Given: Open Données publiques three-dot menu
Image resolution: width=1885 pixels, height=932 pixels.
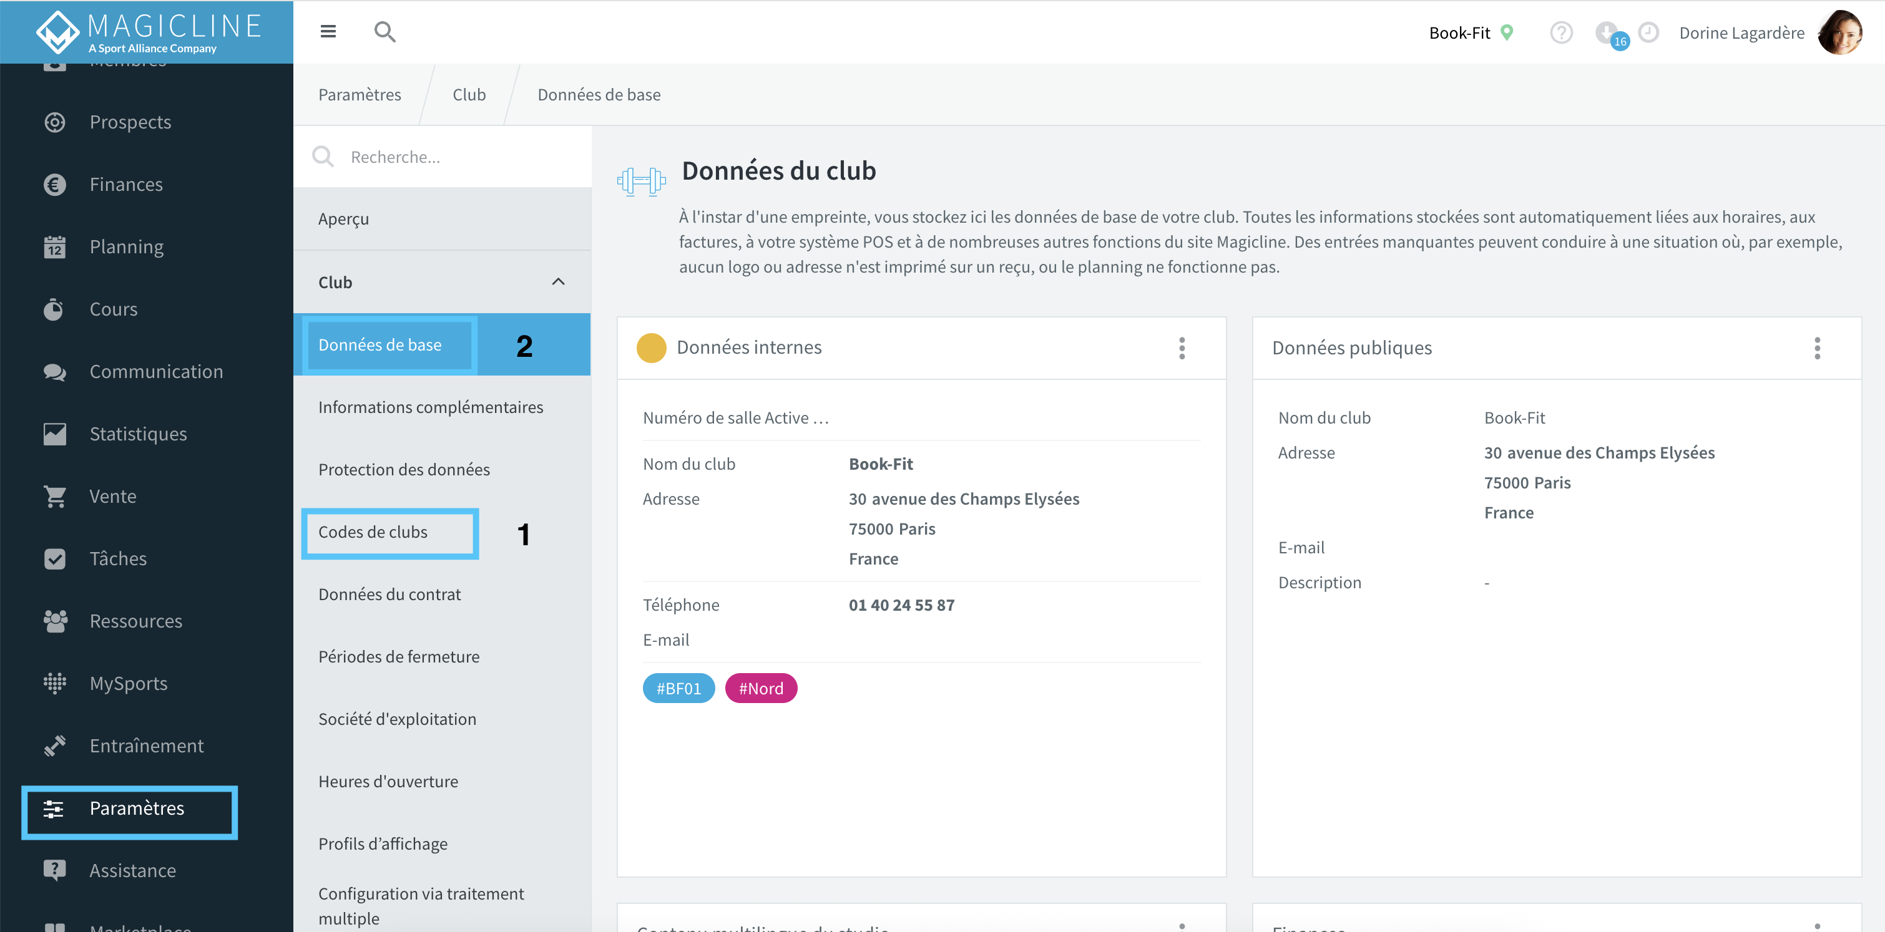Looking at the screenshot, I should pos(1816,348).
